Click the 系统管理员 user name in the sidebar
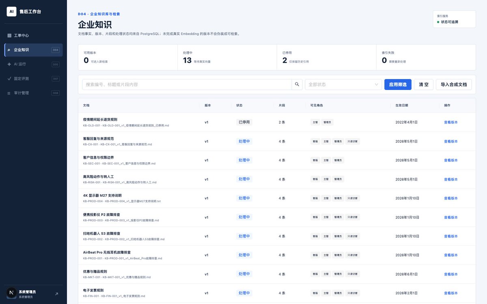487x304 pixels. pos(27,292)
